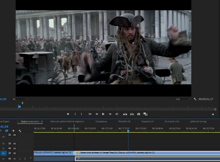Image resolution: width=220 pixels, height=162 pixels.
Task: Add a marker in the Program monitor
Action: pyautogui.click(x=68, y=114)
